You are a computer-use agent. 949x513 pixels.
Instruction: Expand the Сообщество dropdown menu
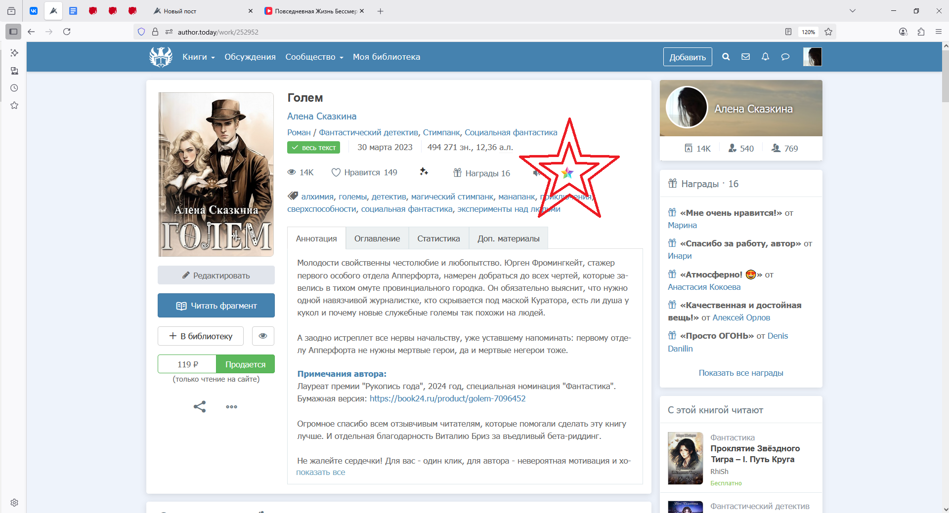pyautogui.click(x=314, y=57)
